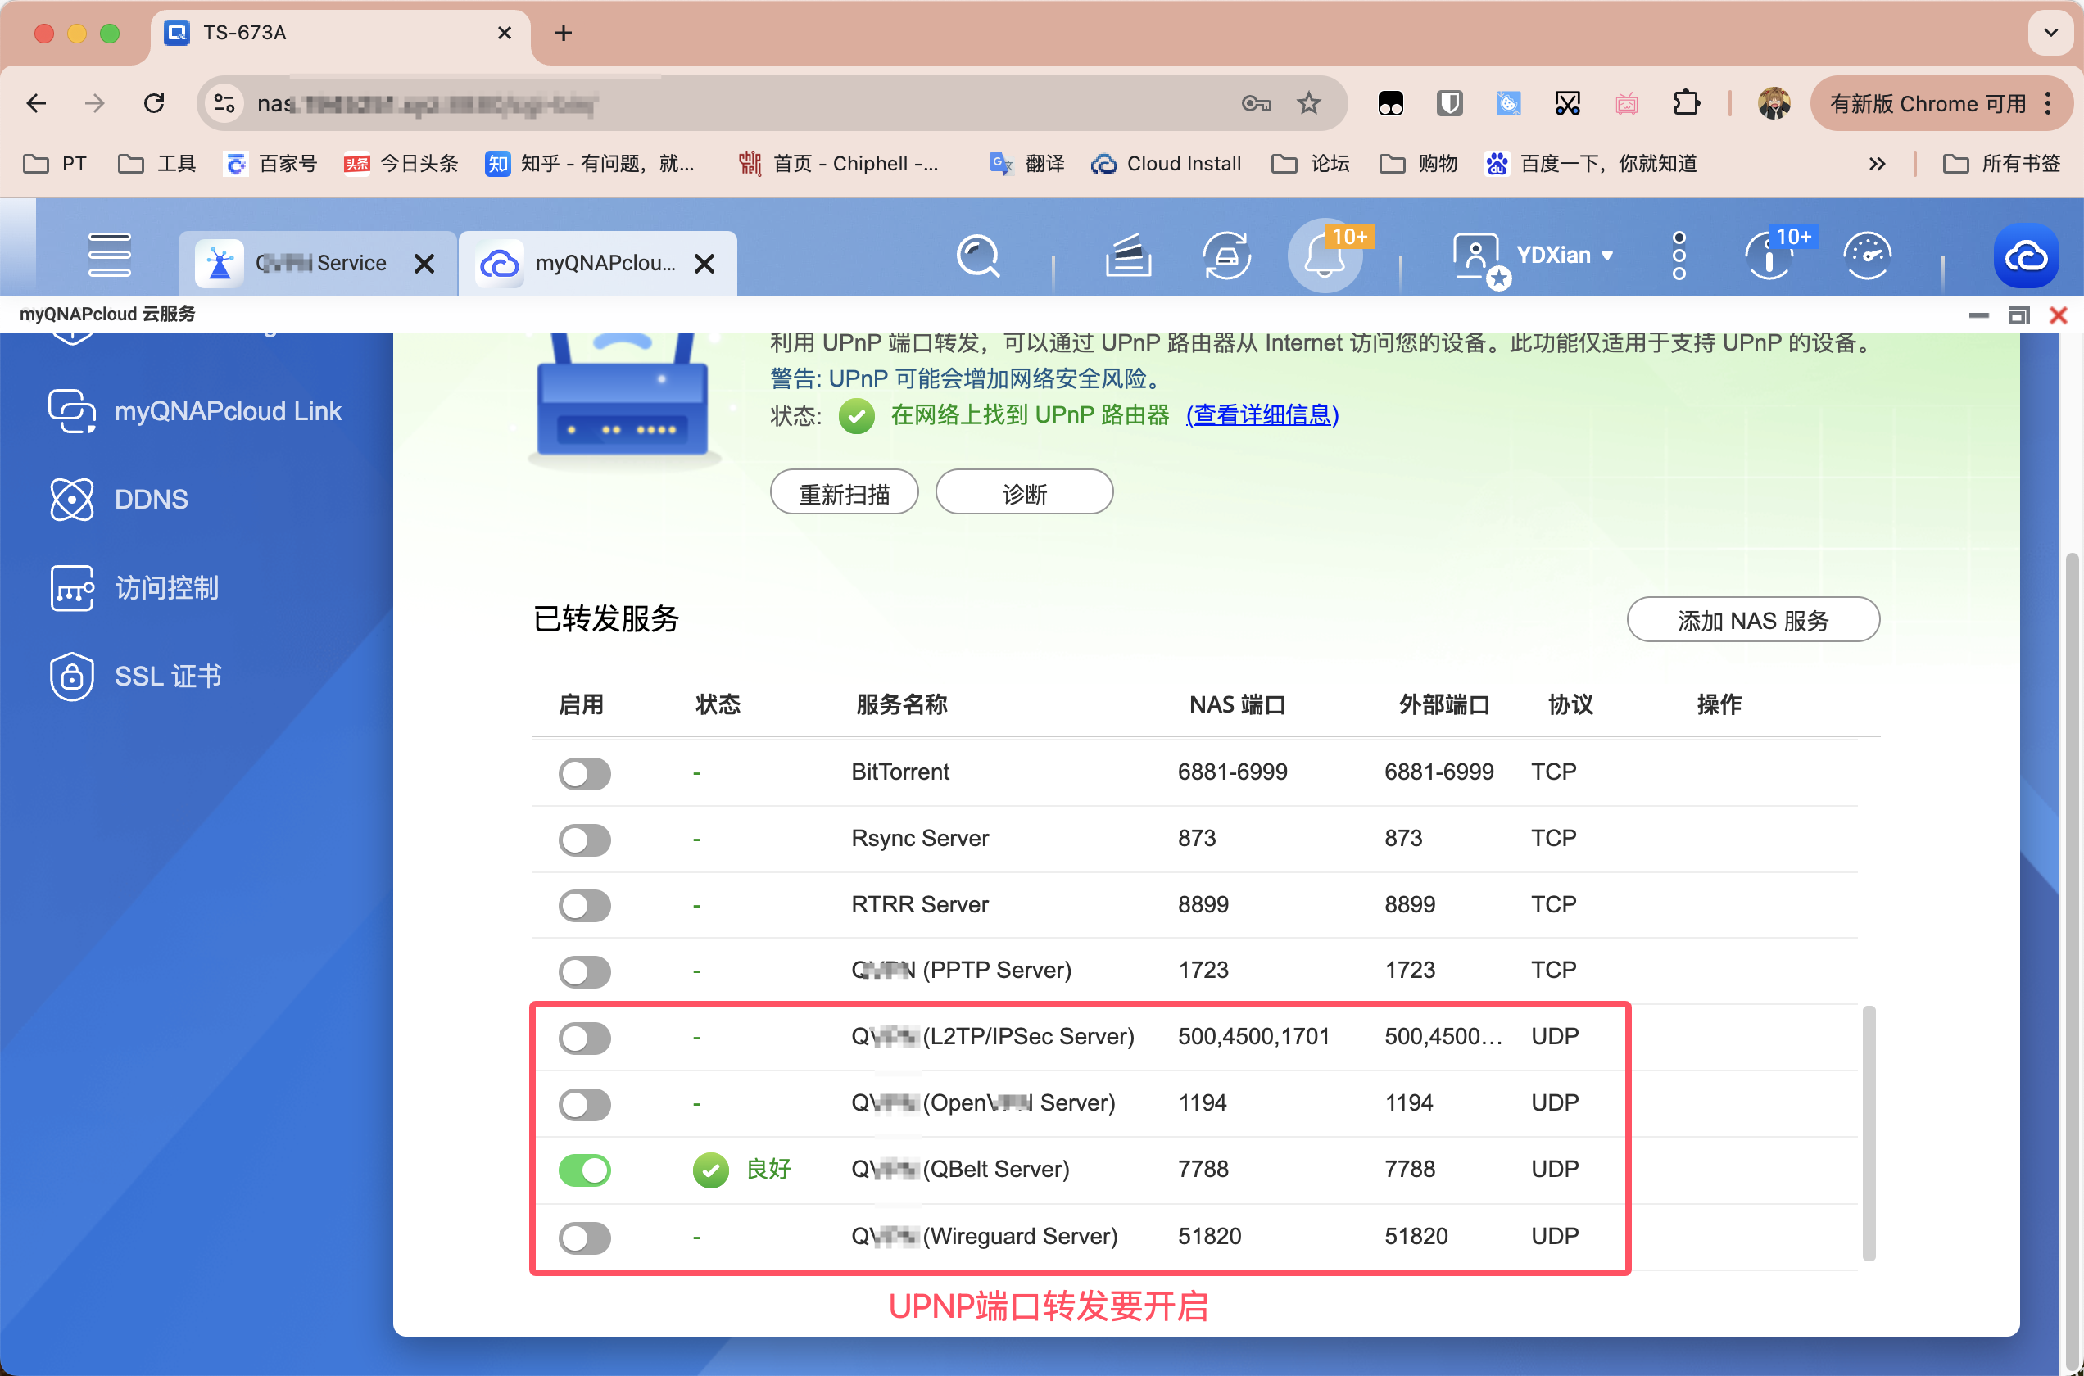Screen dimensions: 2084x1376
Task: Sort by the 服务名称 column header
Action: 901,704
